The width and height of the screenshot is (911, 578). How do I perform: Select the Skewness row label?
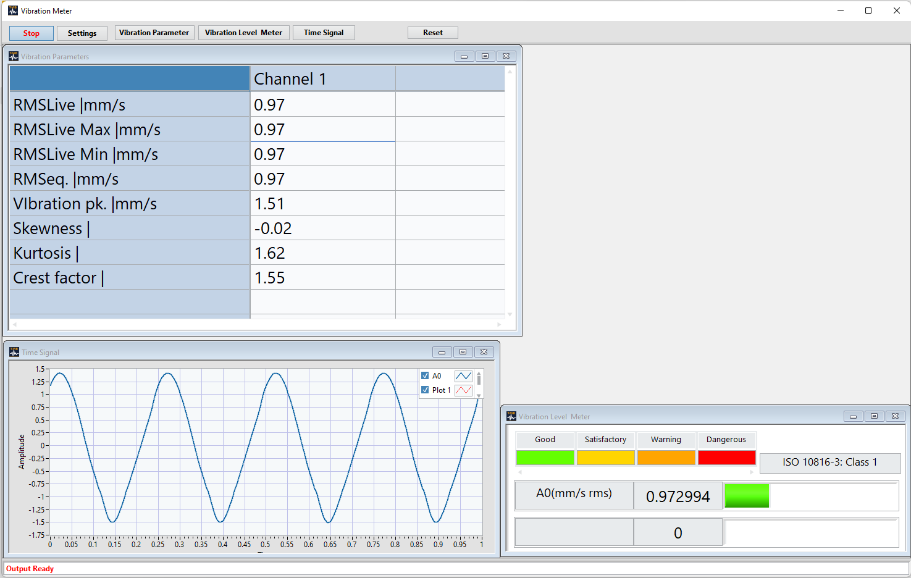coord(130,228)
